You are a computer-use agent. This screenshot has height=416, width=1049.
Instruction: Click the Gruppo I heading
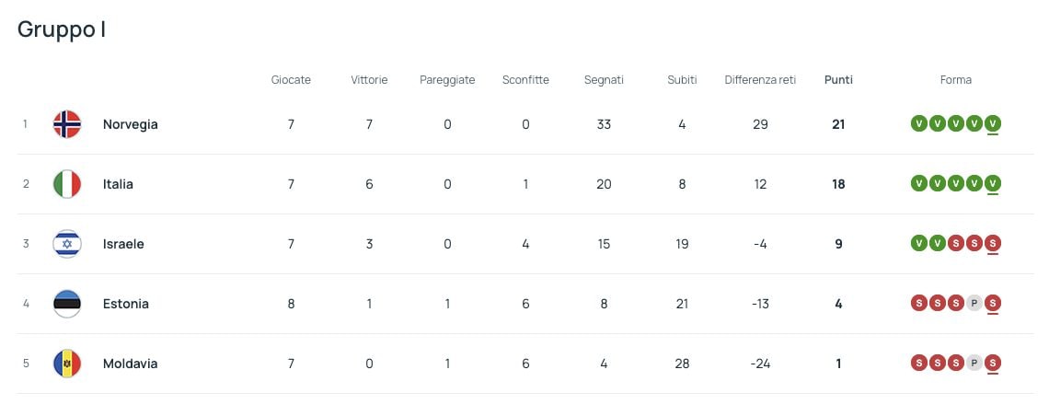coord(62,29)
